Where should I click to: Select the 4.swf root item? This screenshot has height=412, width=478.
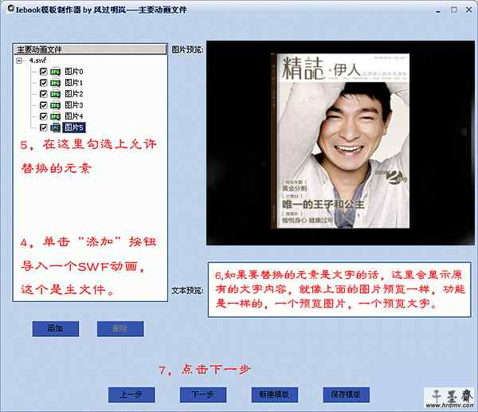37,61
